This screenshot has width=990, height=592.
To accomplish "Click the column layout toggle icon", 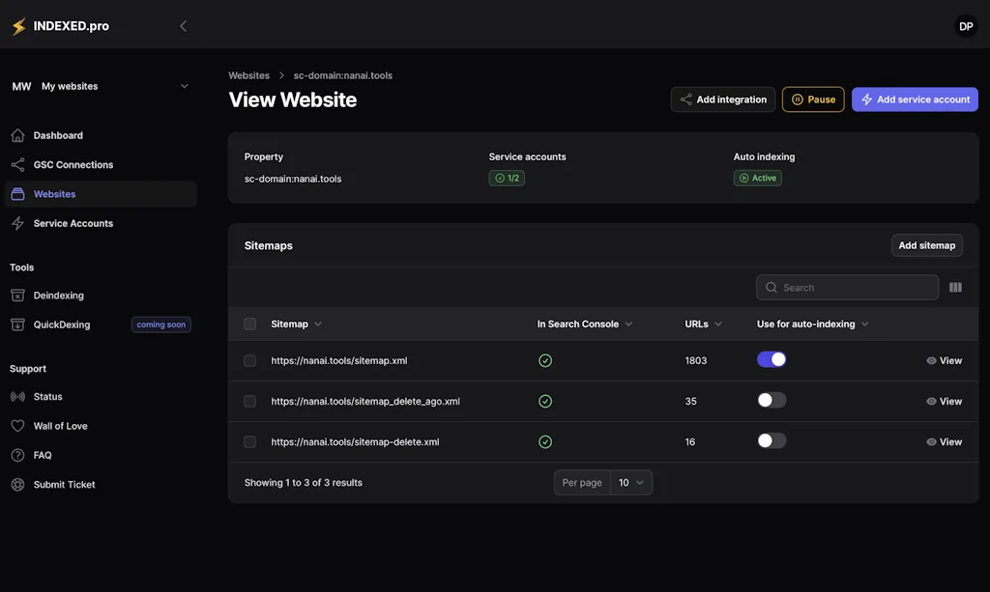I will [955, 288].
